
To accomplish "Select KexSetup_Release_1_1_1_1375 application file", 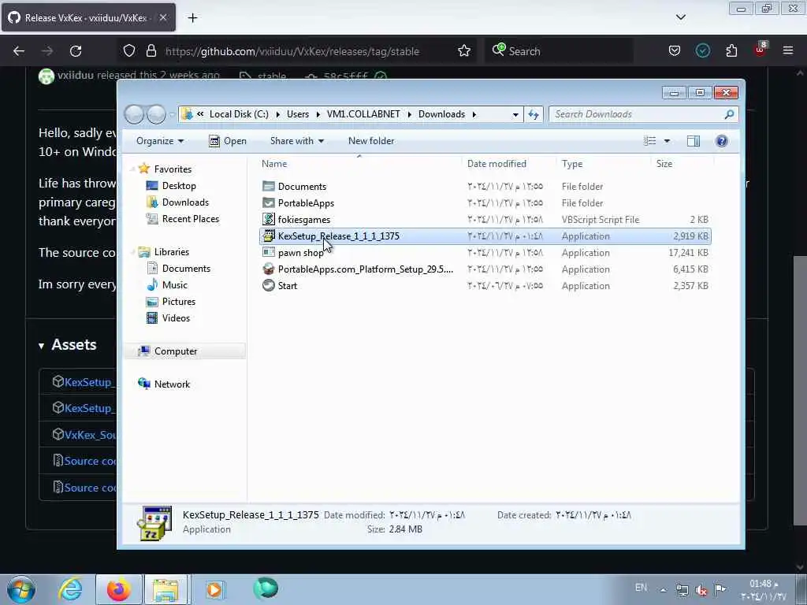I will click(x=485, y=236).
